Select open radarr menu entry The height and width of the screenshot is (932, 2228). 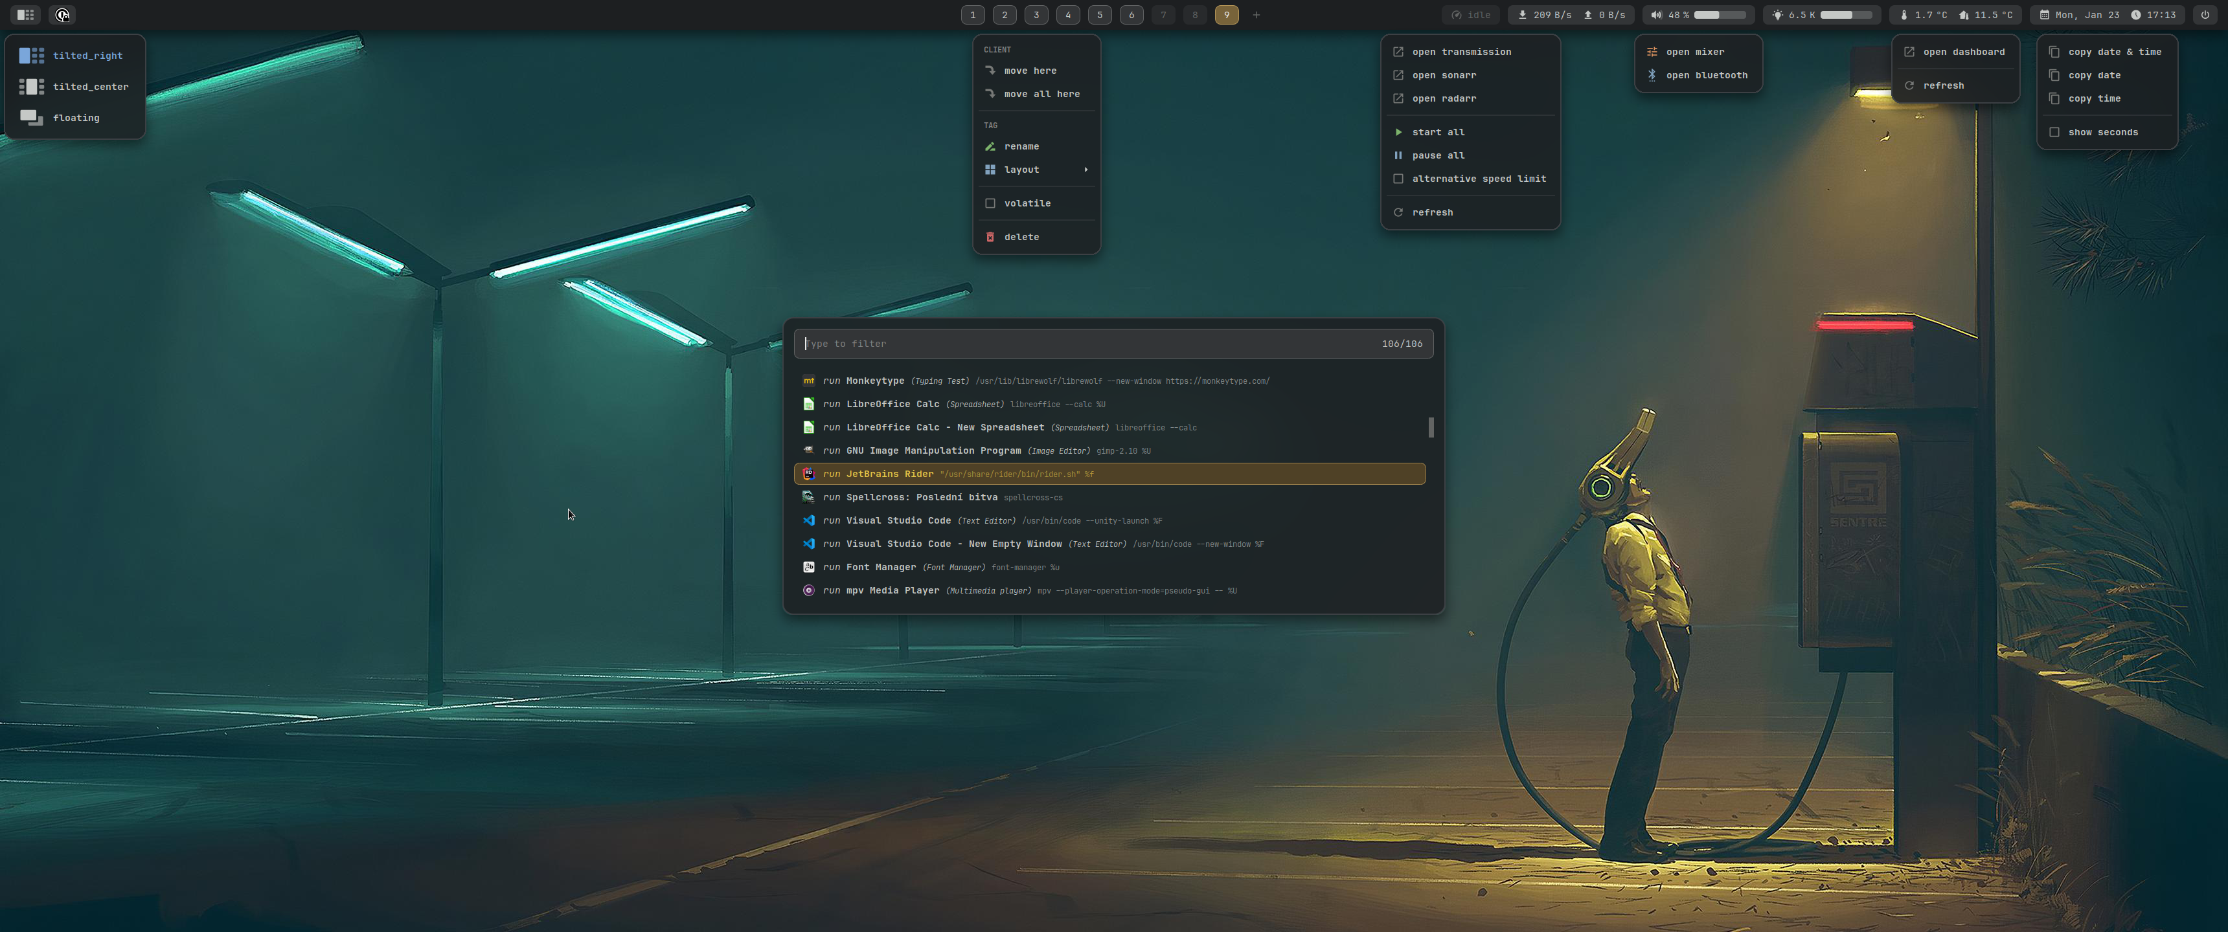(1470, 98)
